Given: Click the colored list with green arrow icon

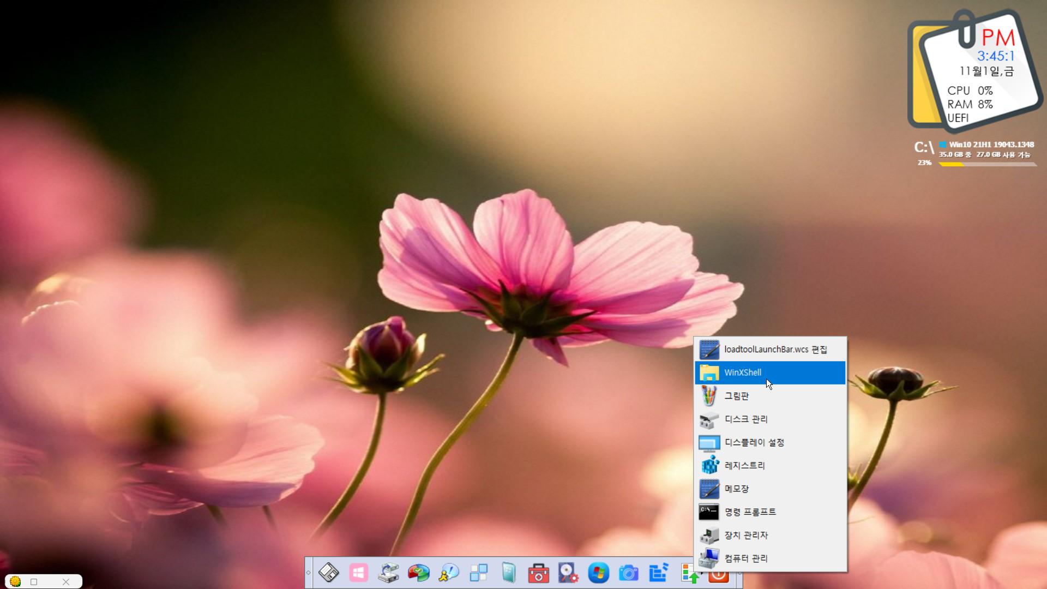Looking at the screenshot, I should (x=689, y=574).
